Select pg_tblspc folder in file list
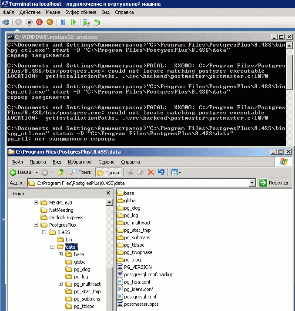Image resolution: width=295 pixels, height=311 pixels. 131,245
